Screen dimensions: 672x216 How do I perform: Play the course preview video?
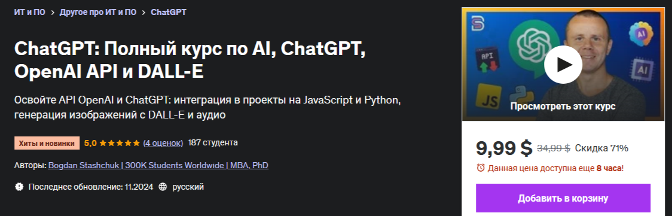[x=563, y=65]
